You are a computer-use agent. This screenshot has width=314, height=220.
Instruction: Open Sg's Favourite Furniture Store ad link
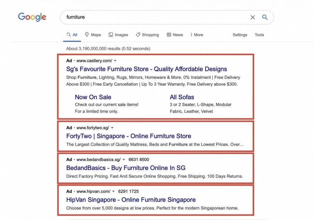click(147, 69)
